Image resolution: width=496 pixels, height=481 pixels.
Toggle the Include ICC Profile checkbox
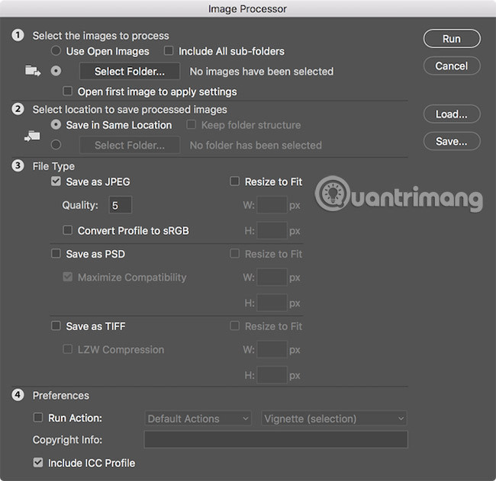click(38, 463)
